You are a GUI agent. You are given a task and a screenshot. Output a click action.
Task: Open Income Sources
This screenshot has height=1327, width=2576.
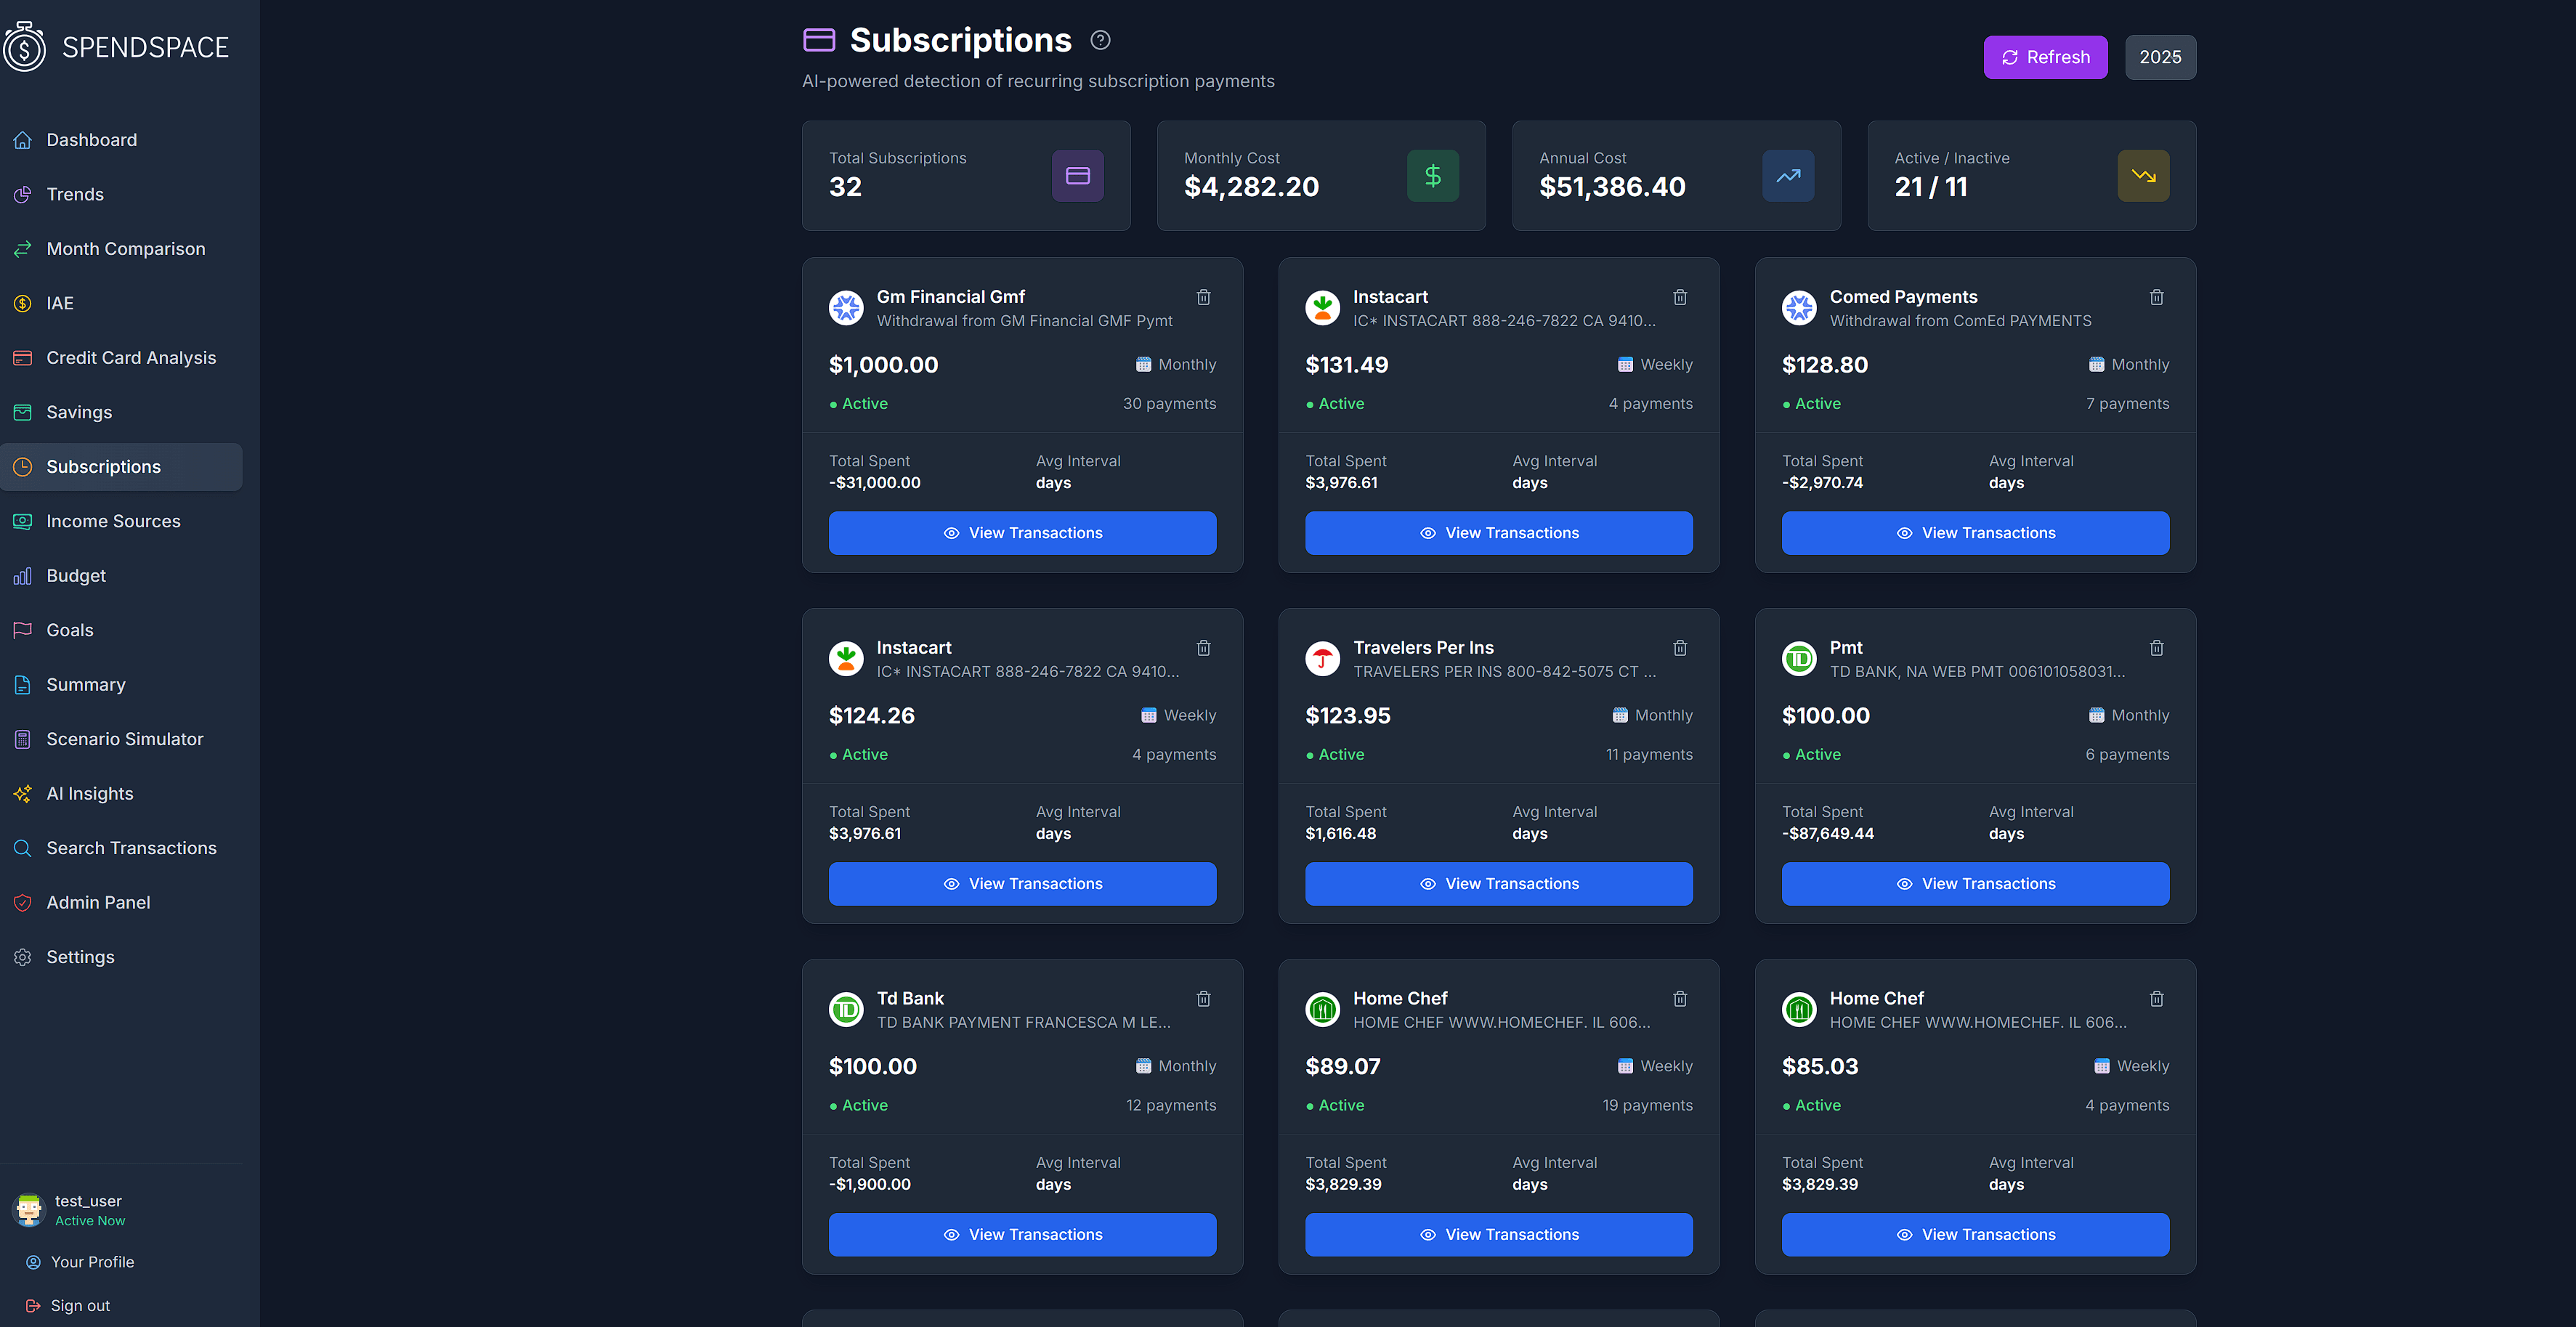[x=121, y=521]
